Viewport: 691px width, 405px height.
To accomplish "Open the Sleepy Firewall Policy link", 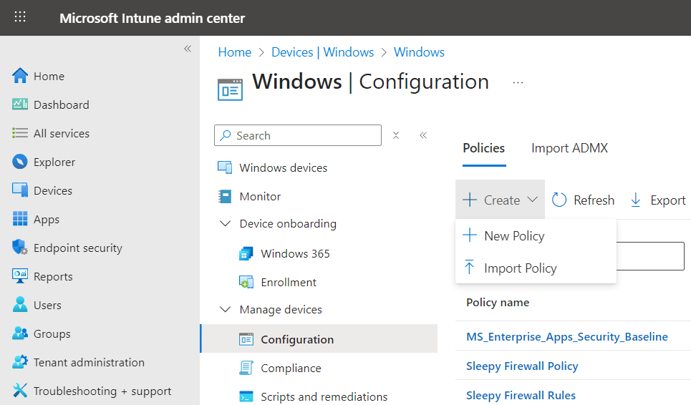I will coord(522,366).
